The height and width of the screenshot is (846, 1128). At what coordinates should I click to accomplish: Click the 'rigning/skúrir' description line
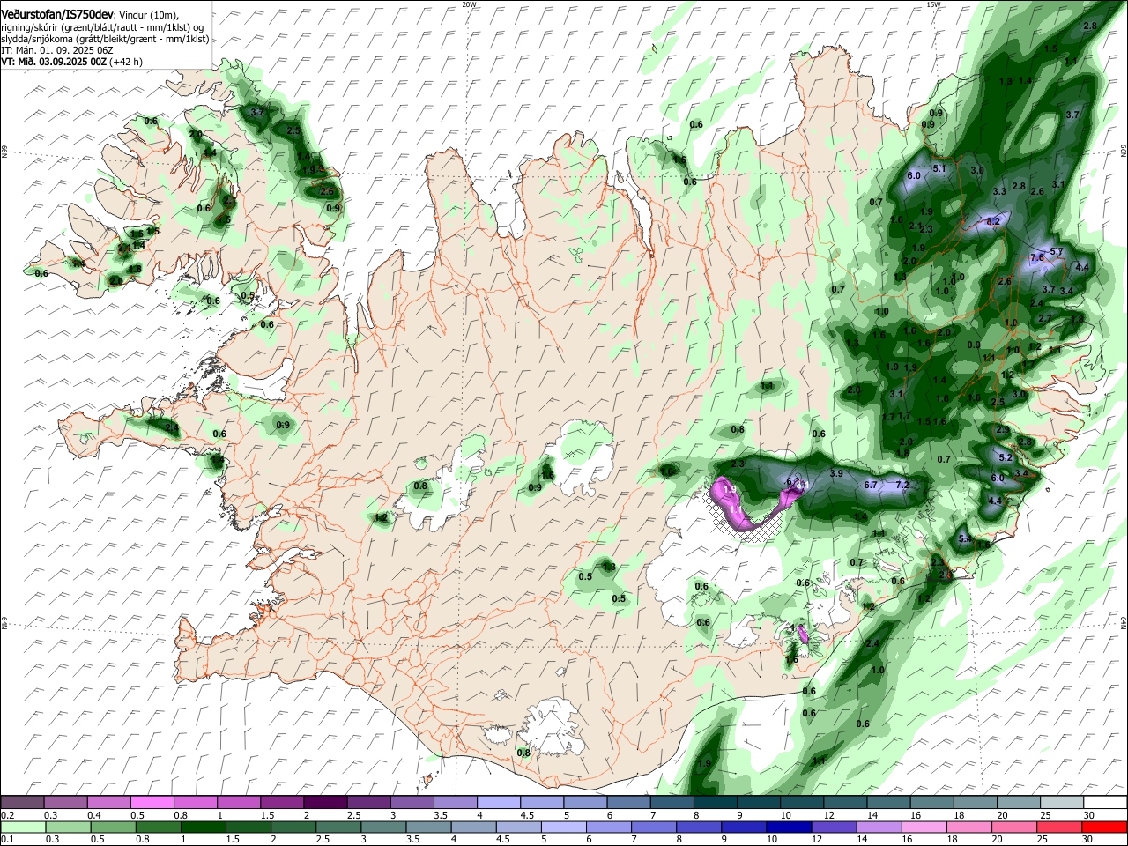[104, 28]
